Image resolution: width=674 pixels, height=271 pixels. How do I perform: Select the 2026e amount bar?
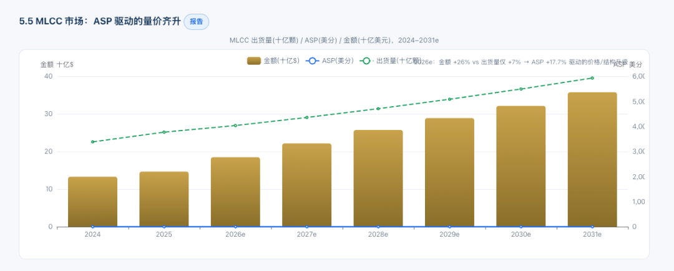[x=235, y=192]
